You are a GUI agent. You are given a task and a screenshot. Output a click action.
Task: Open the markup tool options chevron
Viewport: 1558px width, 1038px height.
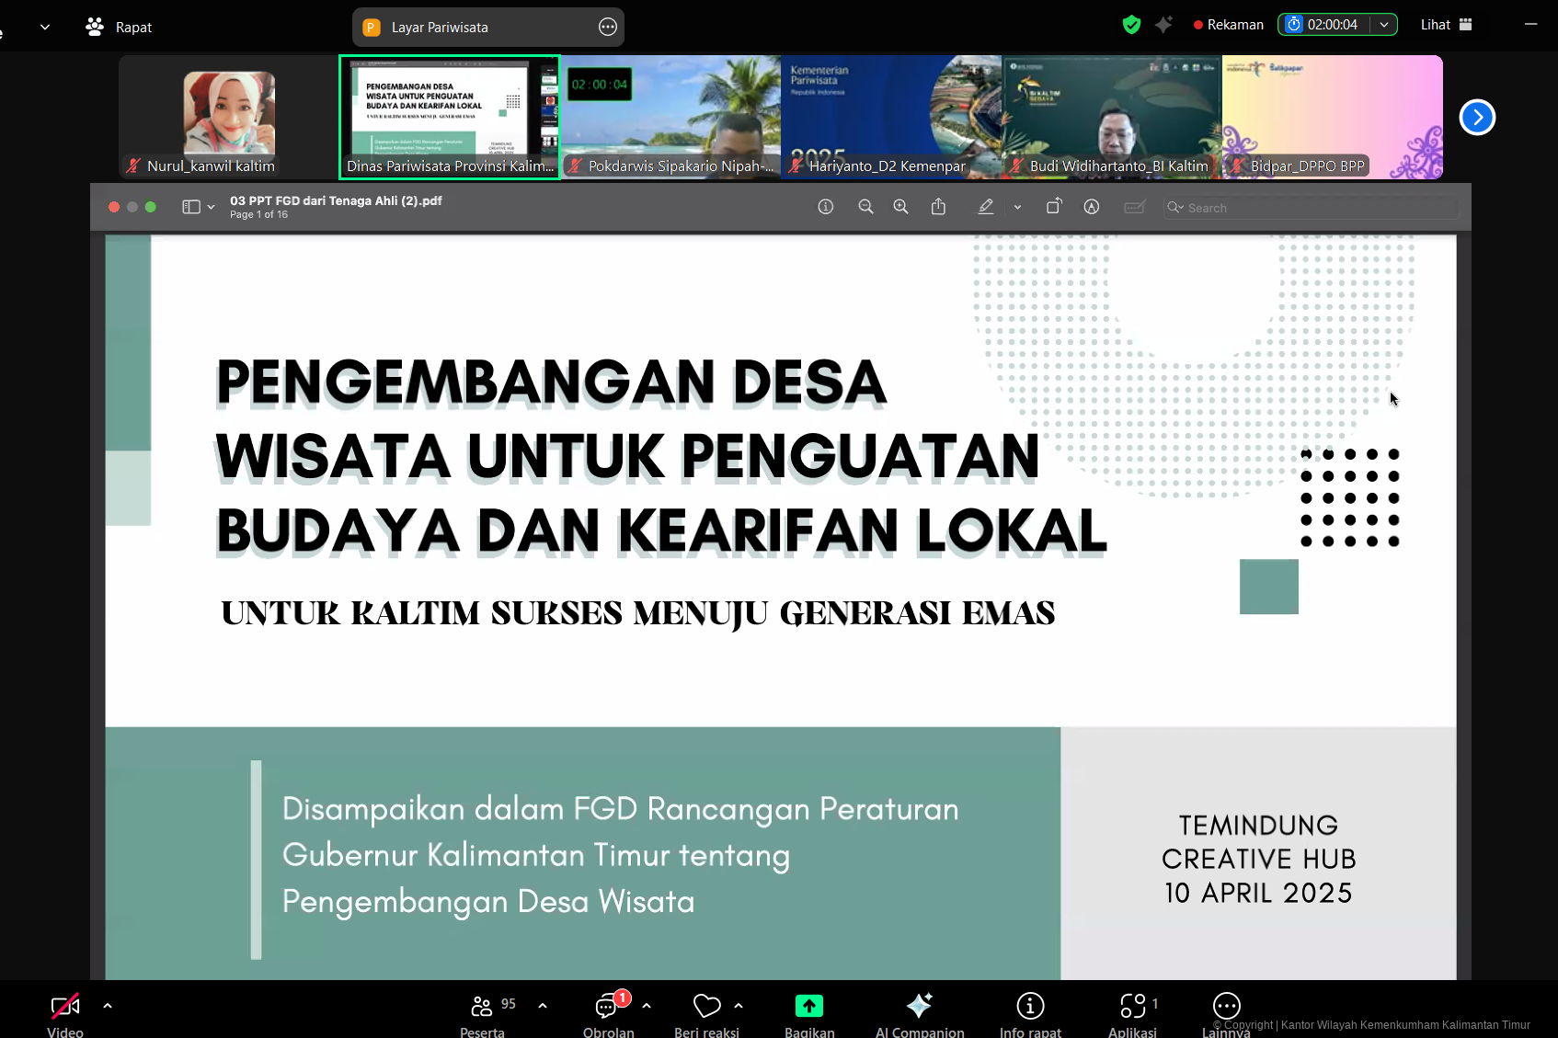pyautogui.click(x=1017, y=206)
